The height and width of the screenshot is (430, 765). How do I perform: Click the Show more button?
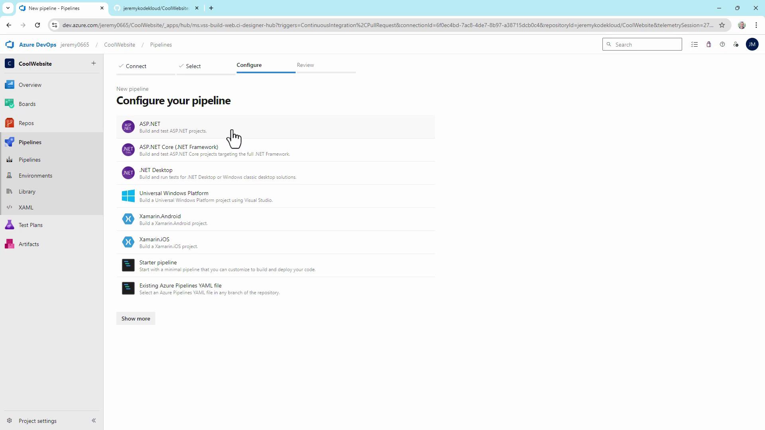136,319
